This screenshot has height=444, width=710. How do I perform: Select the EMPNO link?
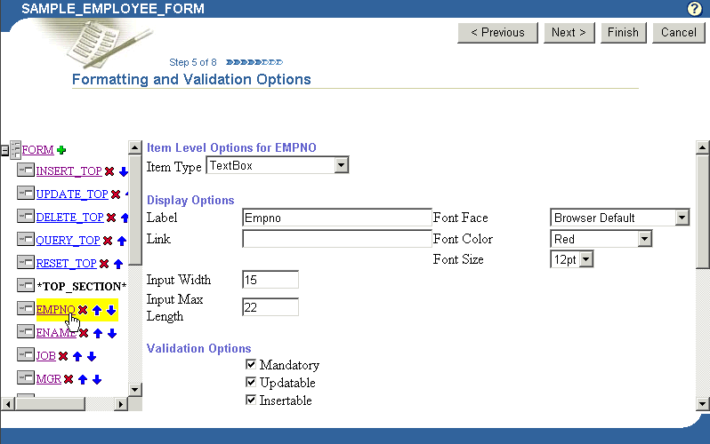click(56, 309)
